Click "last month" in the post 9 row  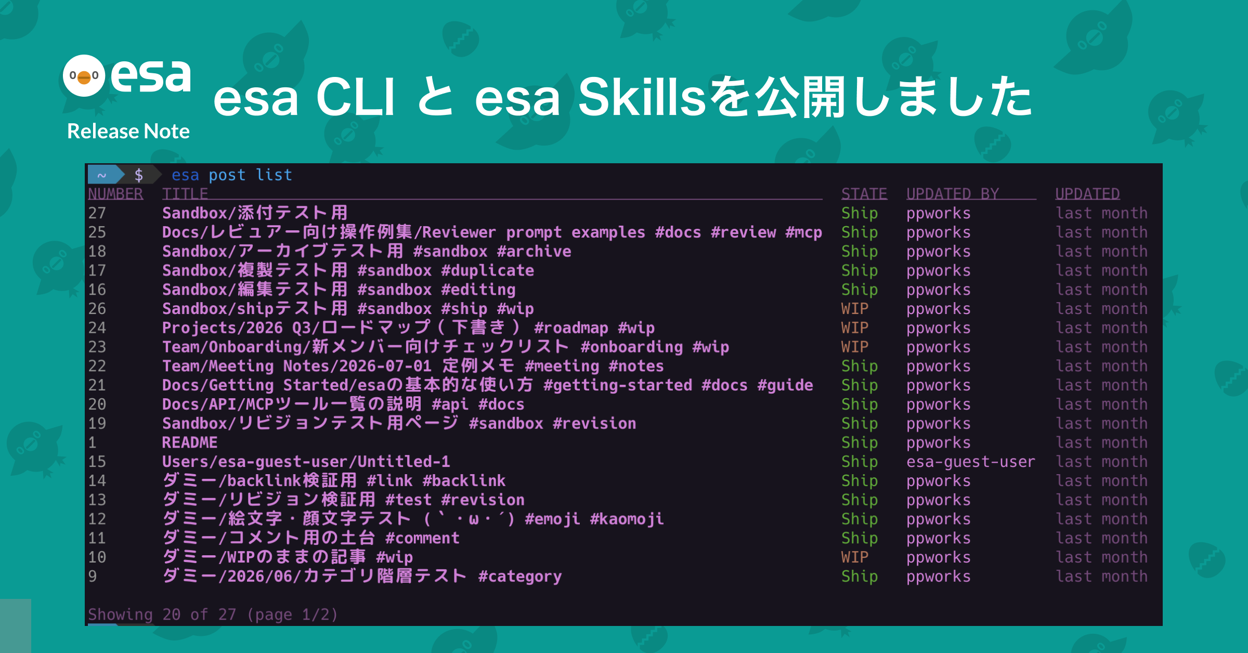click(1101, 577)
